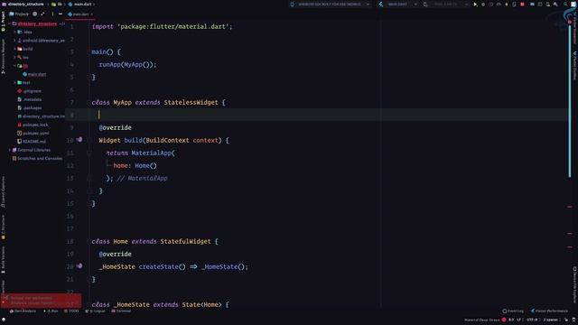This screenshot has height=325, width=578.
Task: Open the Logcat tool window tab
Action: pyautogui.click(x=96, y=311)
